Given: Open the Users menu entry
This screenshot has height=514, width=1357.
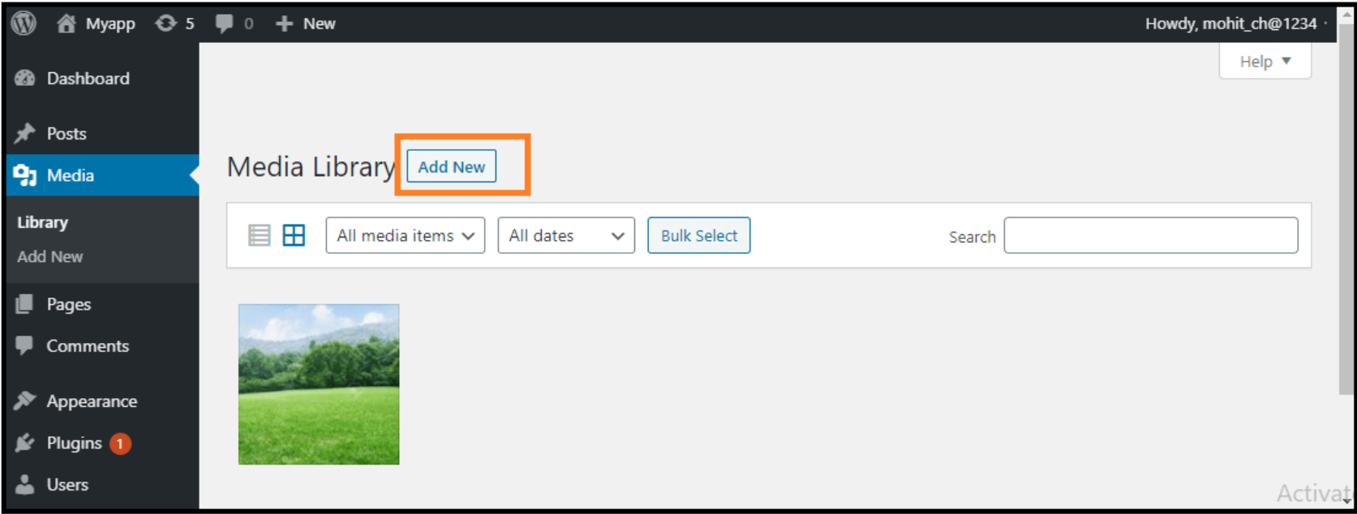Looking at the screenshot, I should tap(68, 484).
